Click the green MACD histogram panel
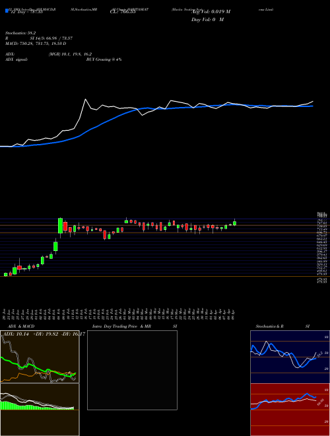Screen dimensions: 330x436 pos(40,410)
